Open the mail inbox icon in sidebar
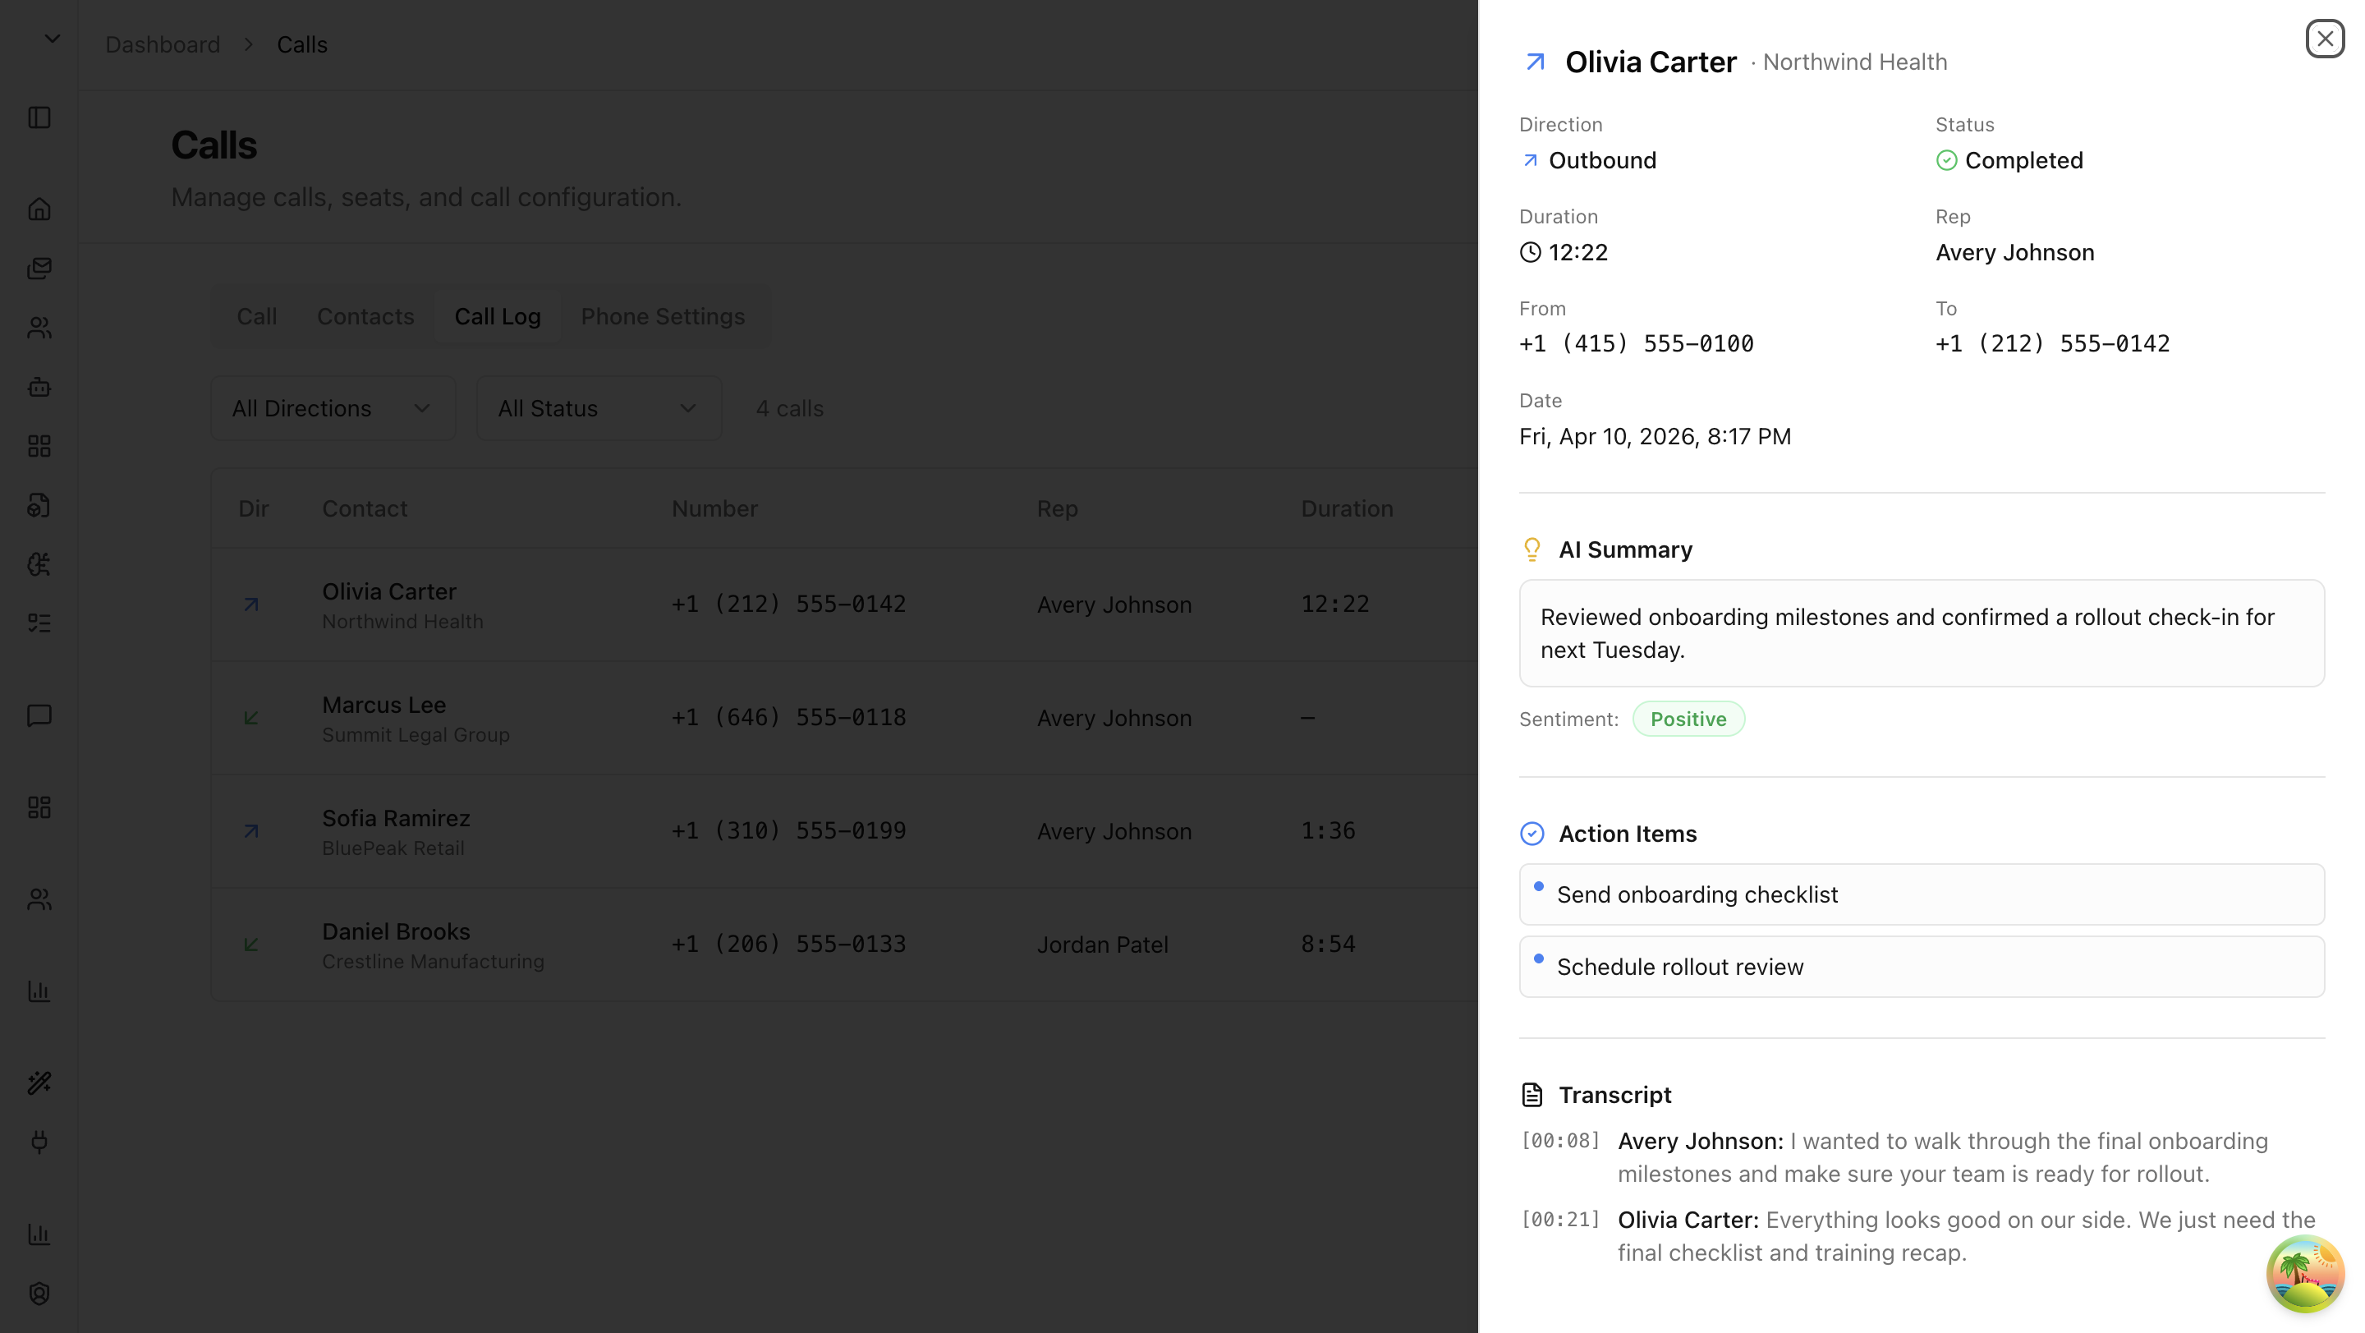The height and width of the screenshot is (1333, 2365). [x=39, y=268]
